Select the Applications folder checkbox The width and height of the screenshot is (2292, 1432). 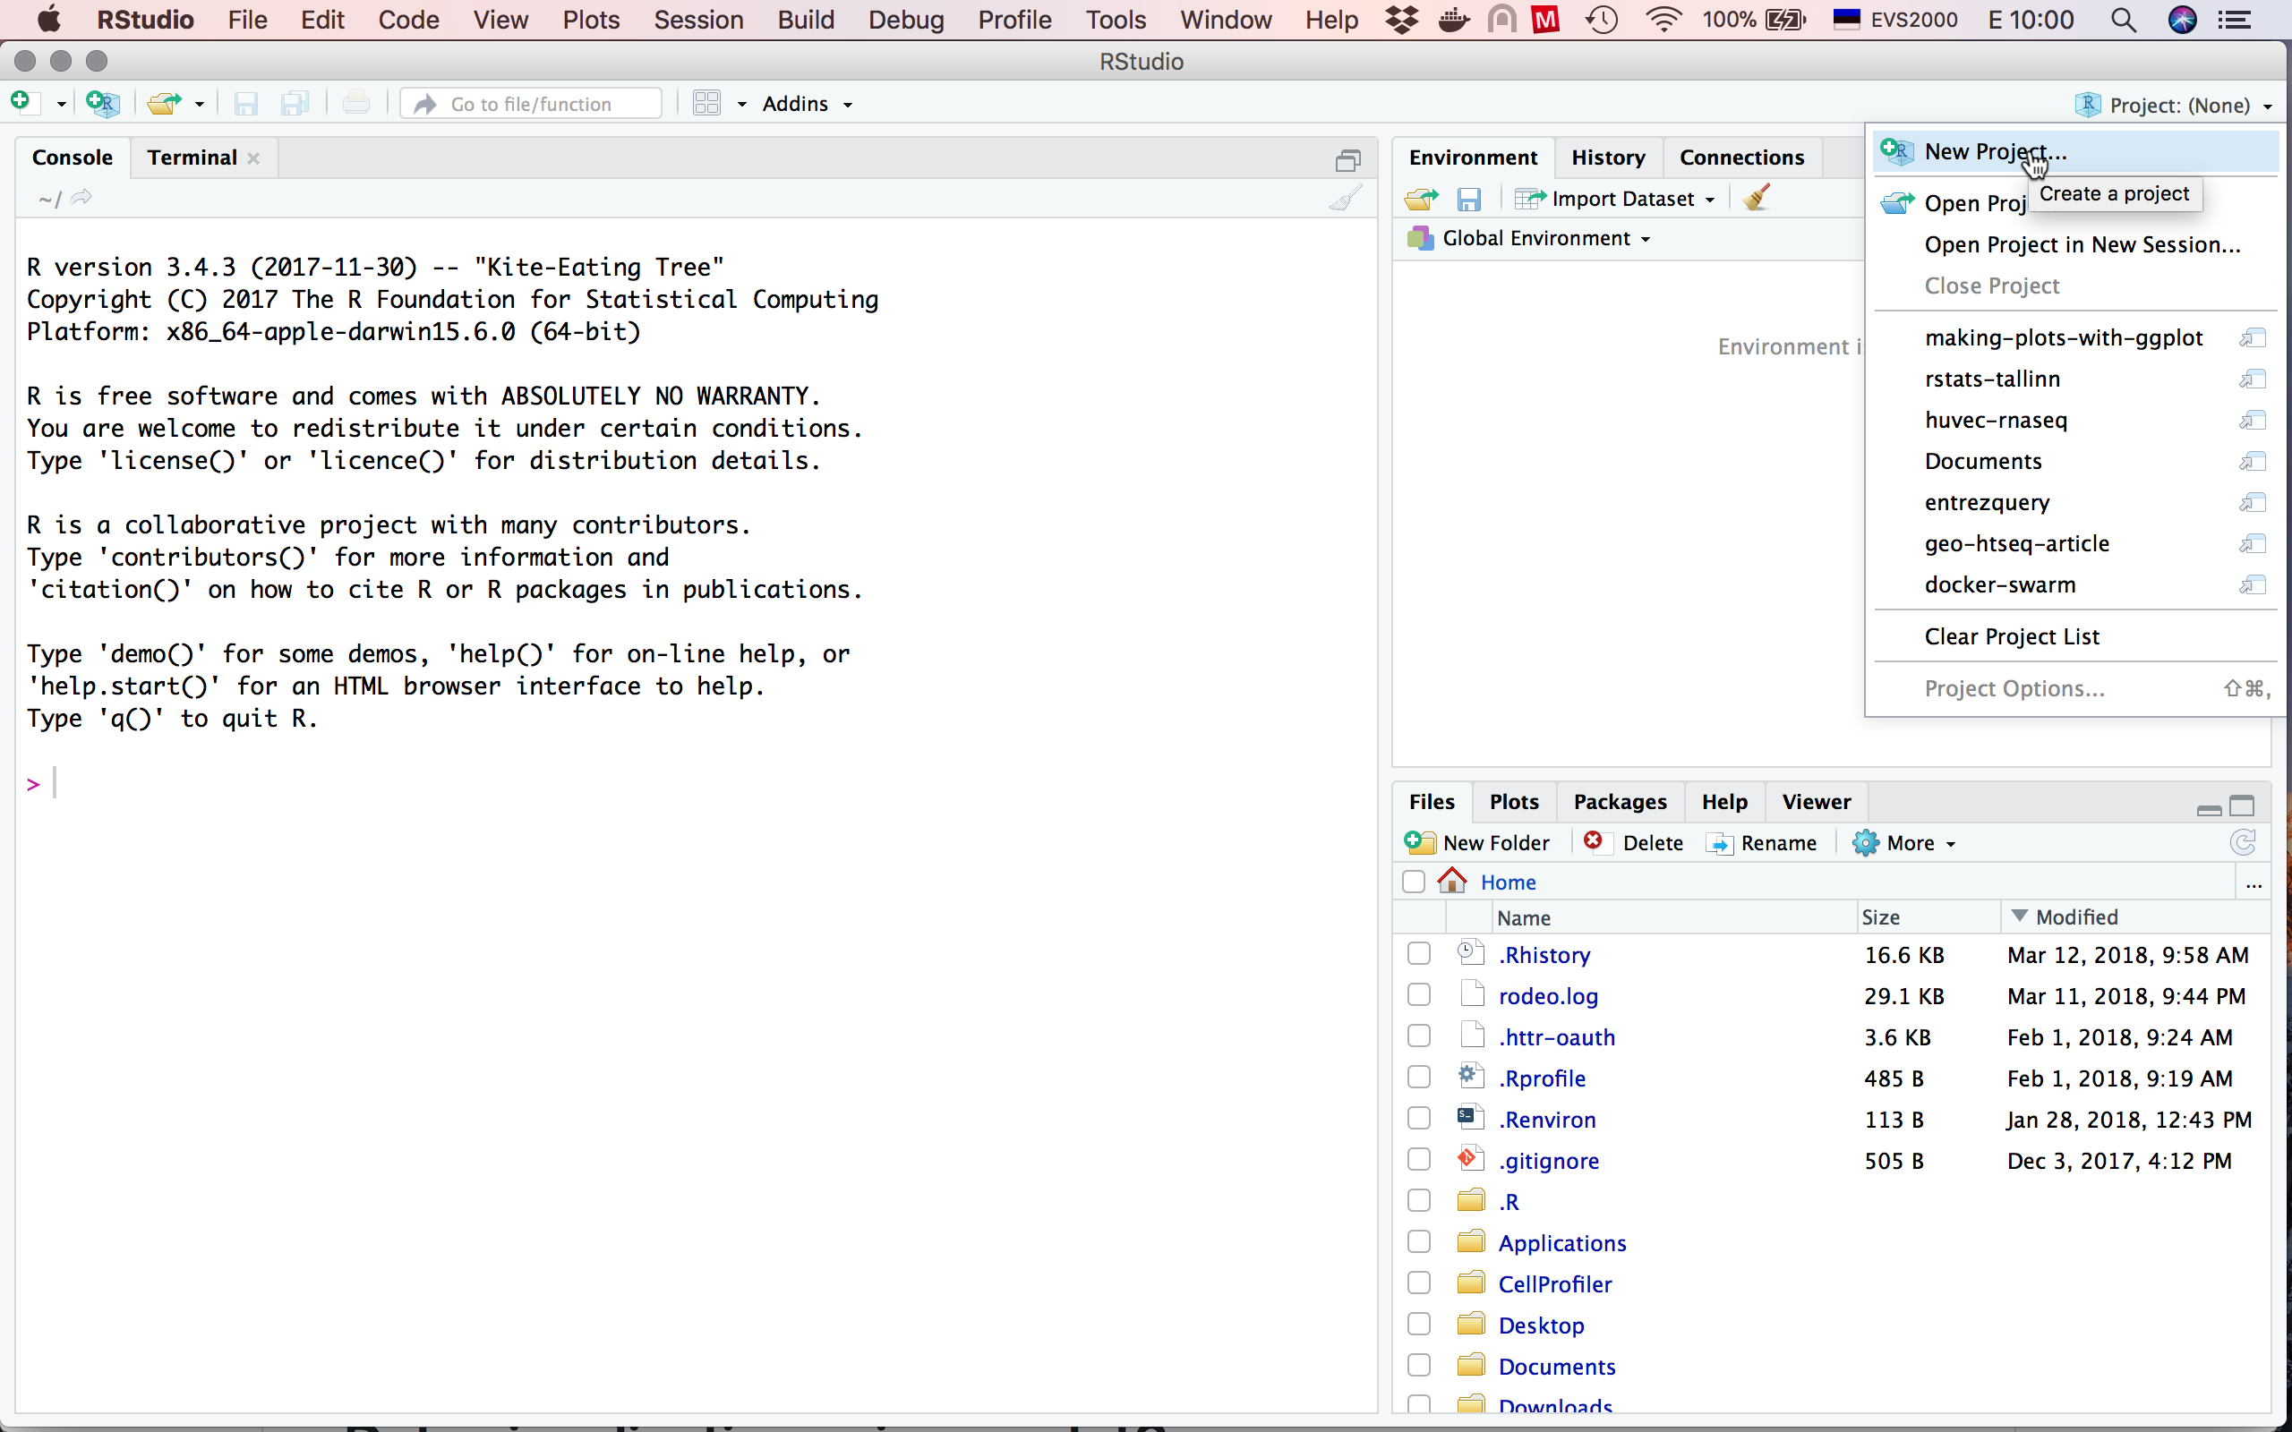(1418, 1241)
